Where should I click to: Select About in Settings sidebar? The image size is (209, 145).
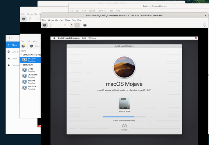tap(13, 45)
